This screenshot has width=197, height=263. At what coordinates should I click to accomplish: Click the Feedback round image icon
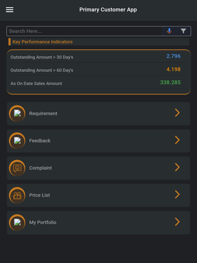point(17,140)
